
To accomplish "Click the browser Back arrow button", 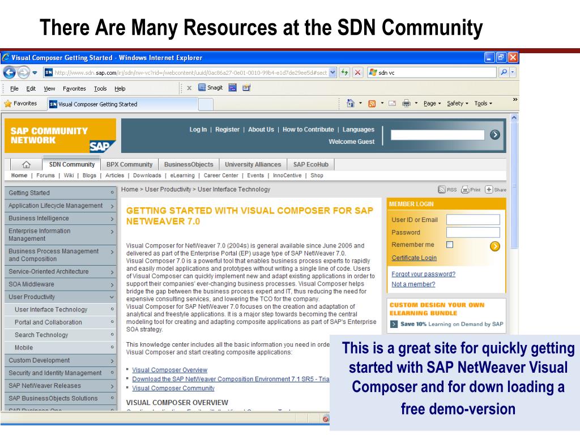I will (10, 72).
